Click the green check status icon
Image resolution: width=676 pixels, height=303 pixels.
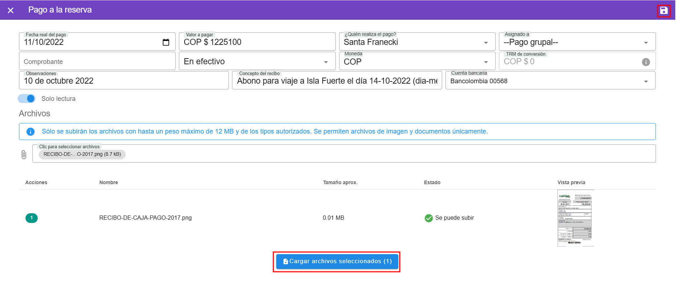click(x=429, y=218)
